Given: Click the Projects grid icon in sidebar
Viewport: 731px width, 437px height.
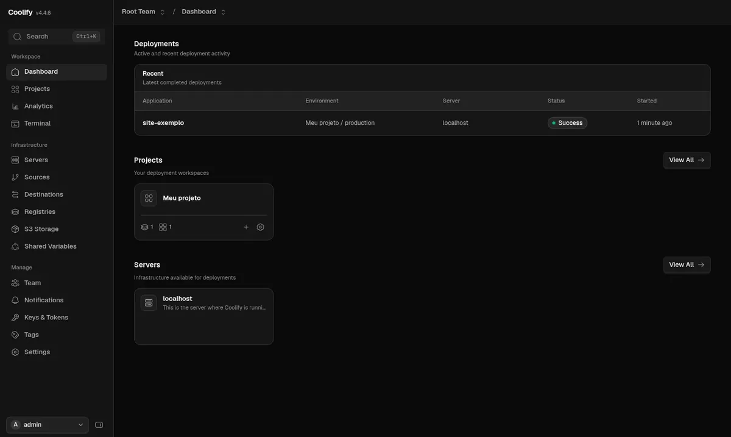Looking at the screenshot, I should pos(15,89).
